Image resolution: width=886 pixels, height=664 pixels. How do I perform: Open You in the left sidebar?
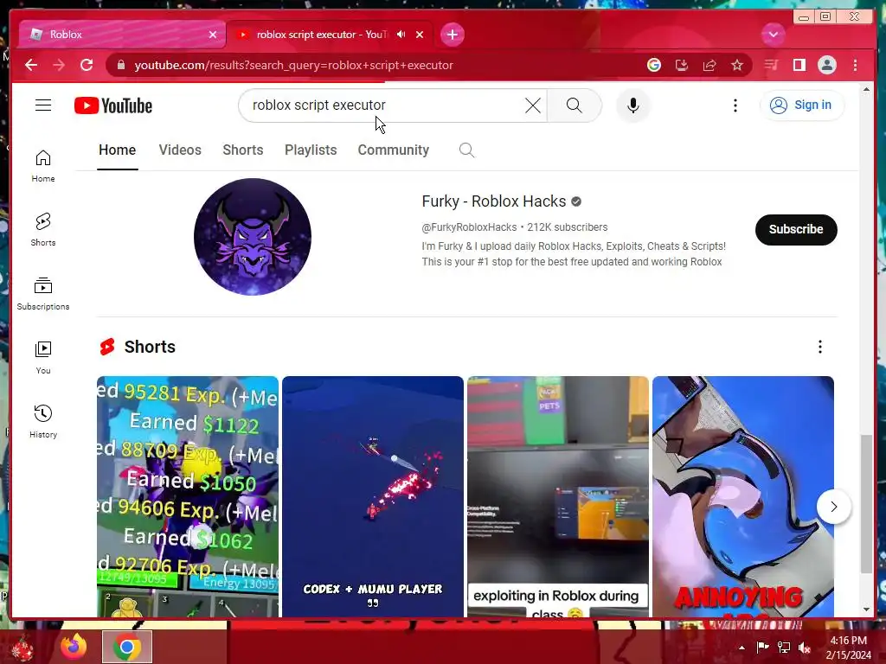(43, 357)
